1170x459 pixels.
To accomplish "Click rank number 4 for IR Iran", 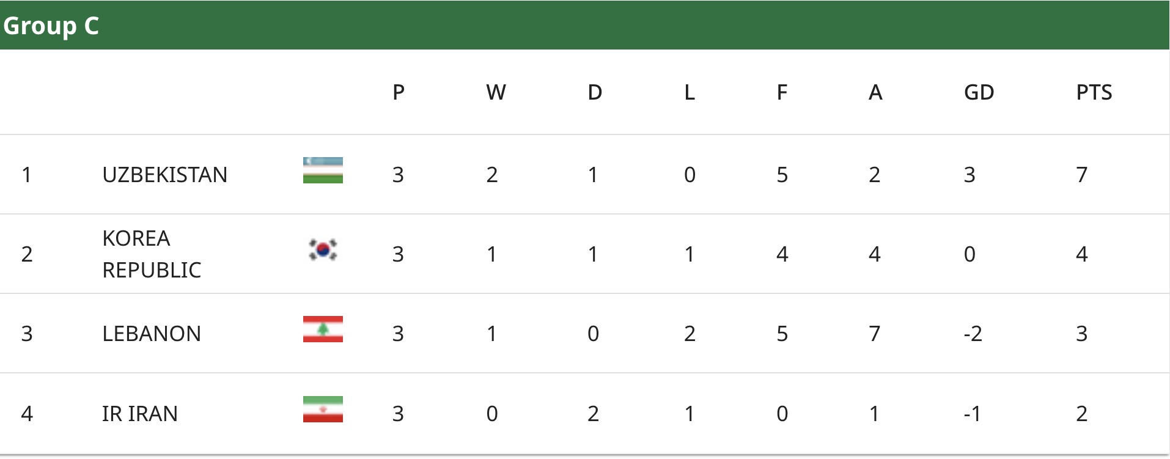I will [x=27, y=414].
